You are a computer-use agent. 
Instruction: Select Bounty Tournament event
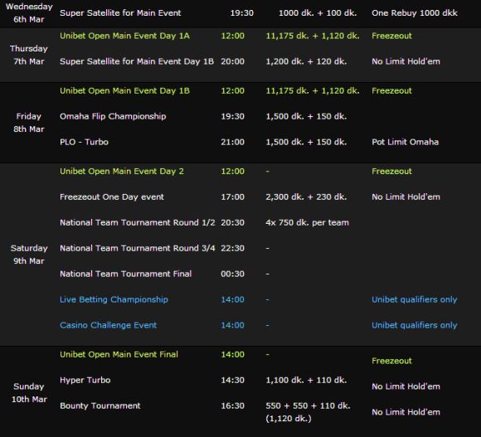click(100, 405)
